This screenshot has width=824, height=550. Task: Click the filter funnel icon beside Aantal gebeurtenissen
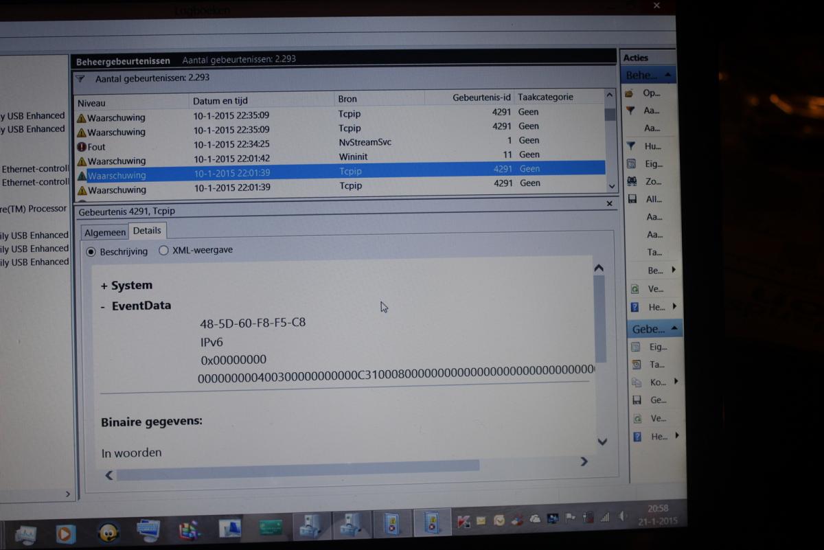[80, 78]
